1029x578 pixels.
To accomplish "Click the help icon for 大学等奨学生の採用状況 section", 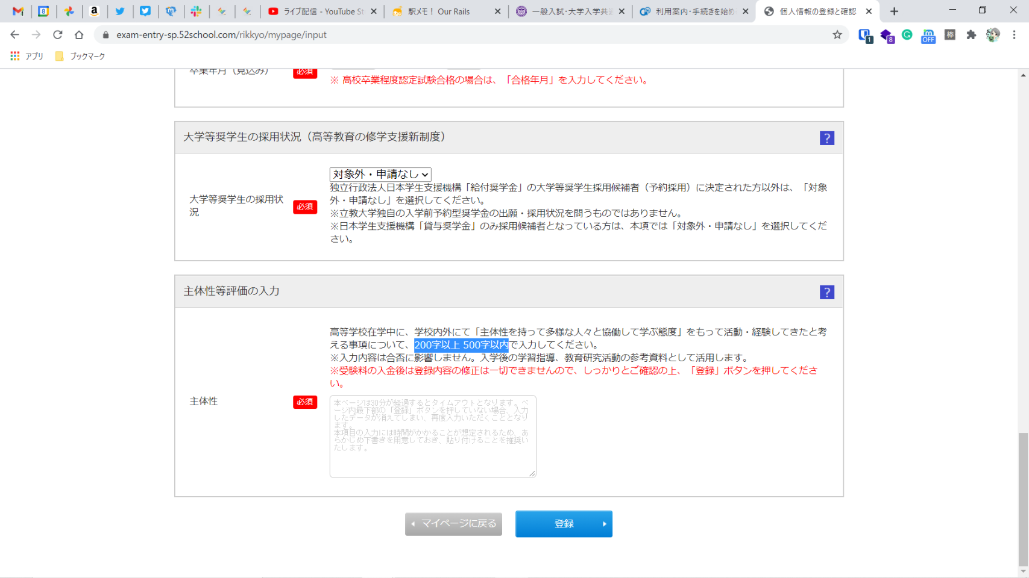I will pos(826,138).
